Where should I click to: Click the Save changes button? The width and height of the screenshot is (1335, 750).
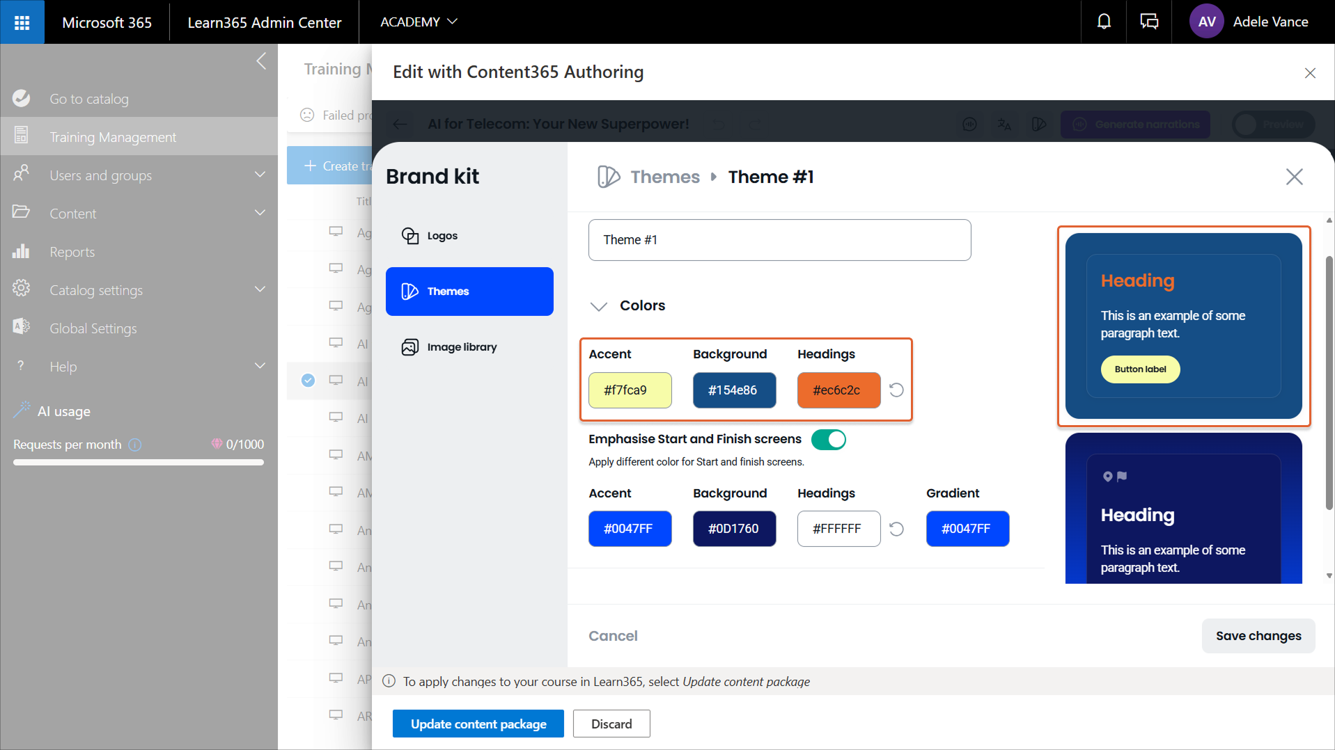pyautogui.click(x=1258, y=636)
